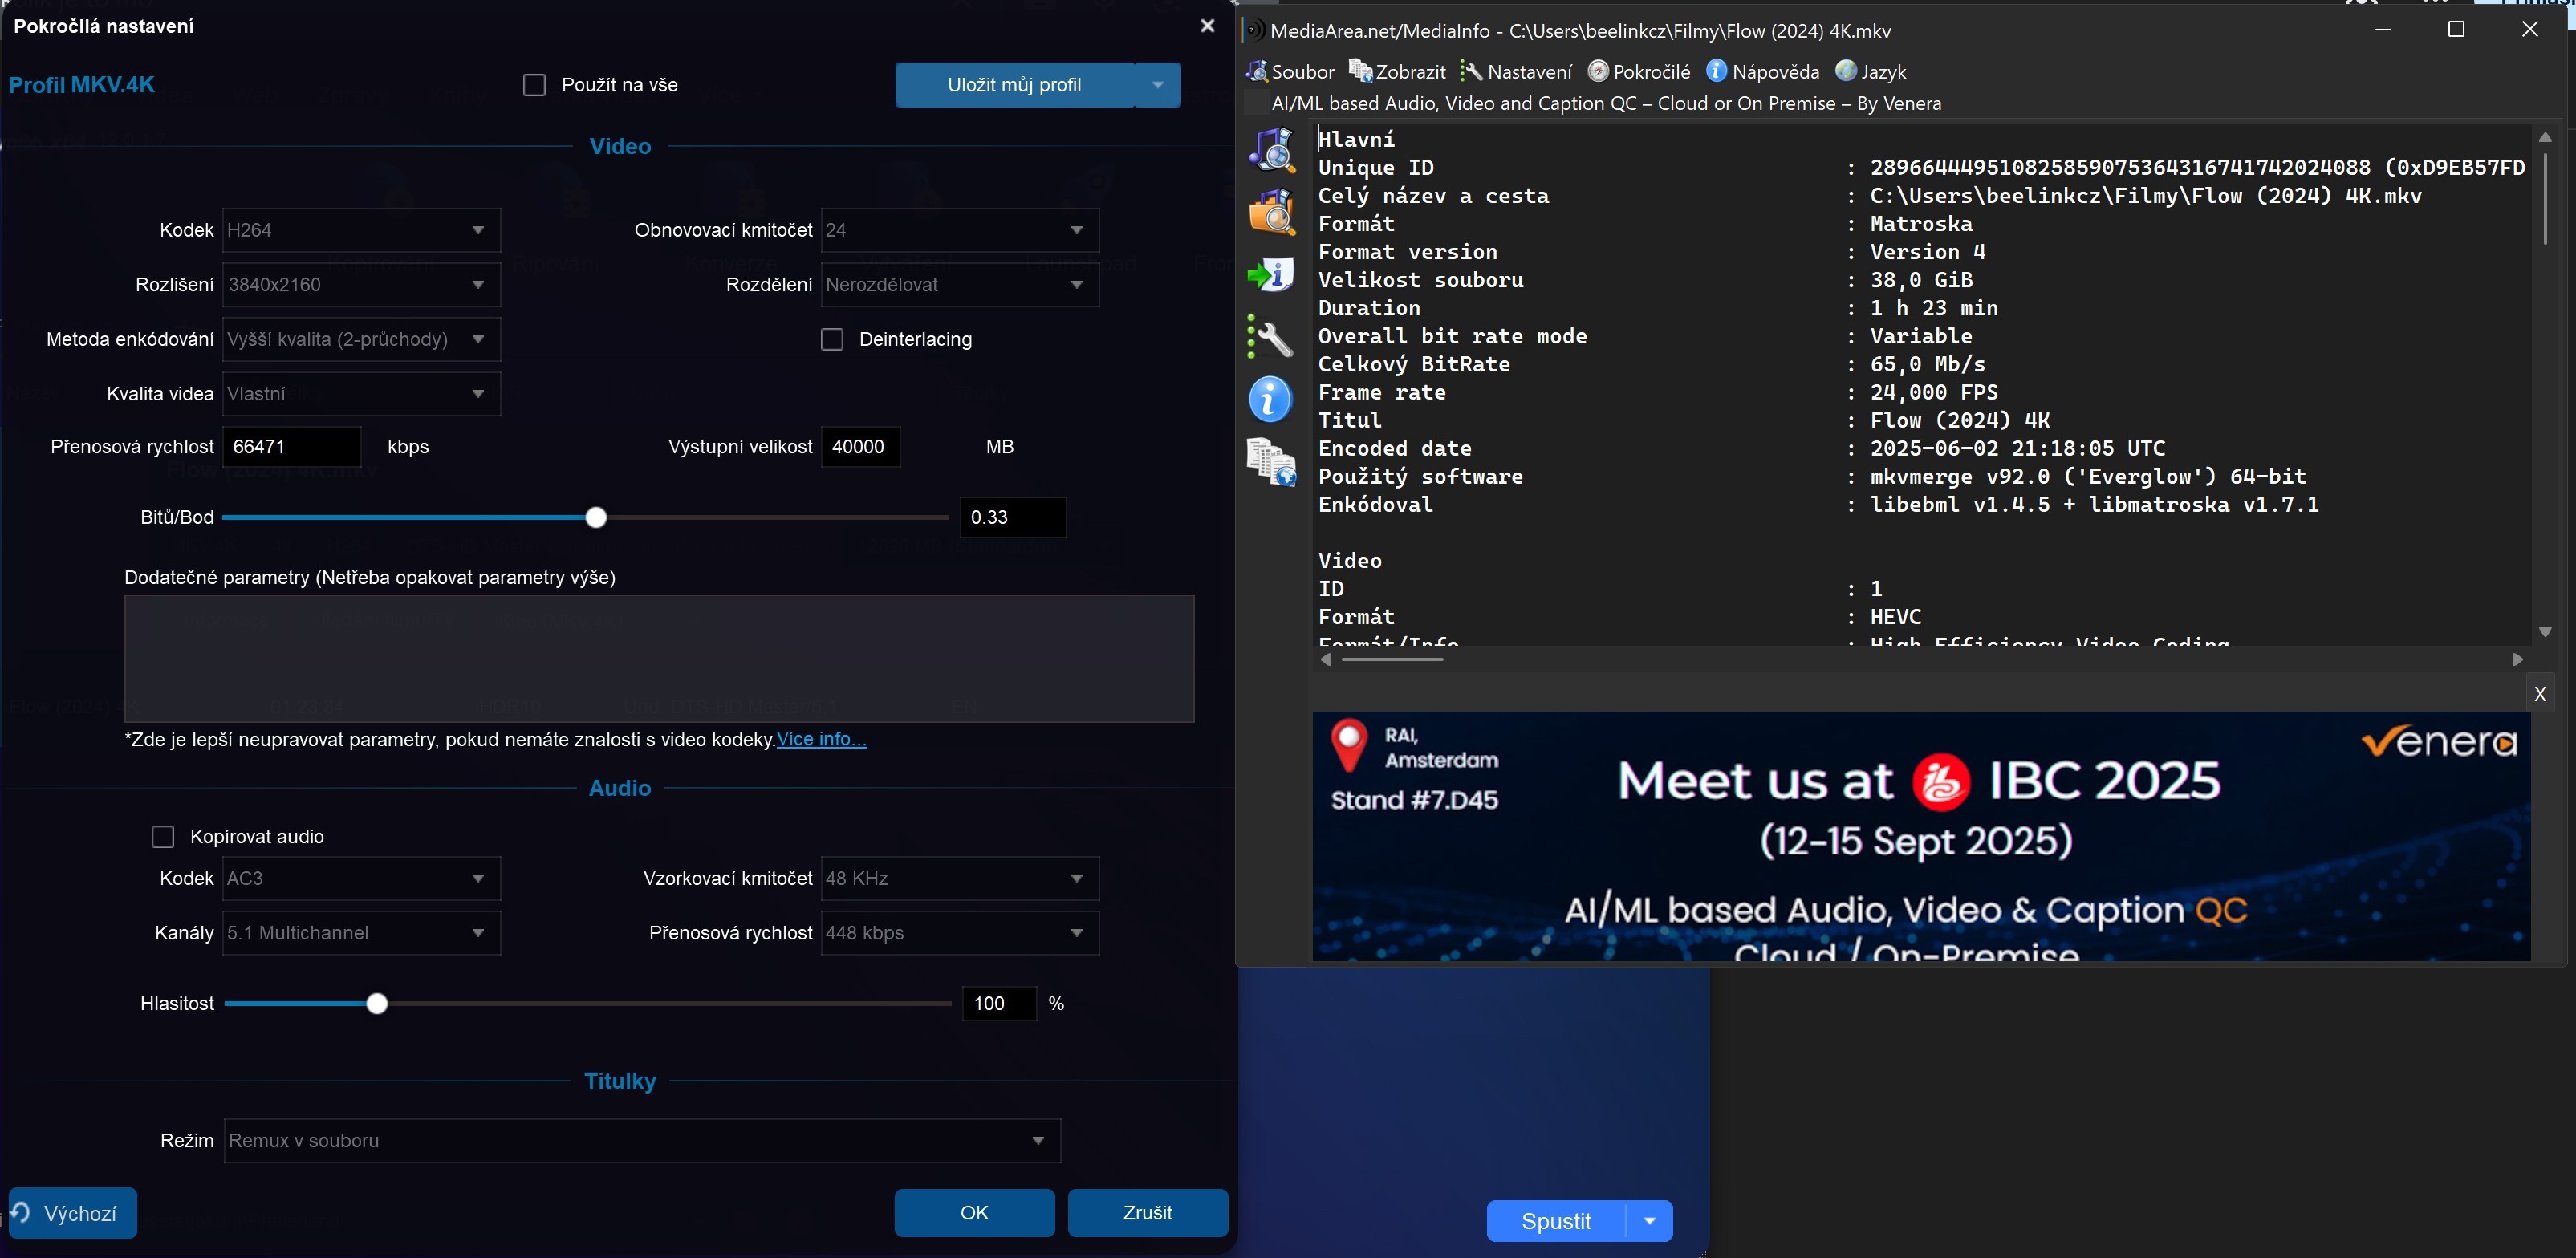2576x1258 pixels.
Task: Toggle the Deinterlacing checkbox
Action: (832, 339)
